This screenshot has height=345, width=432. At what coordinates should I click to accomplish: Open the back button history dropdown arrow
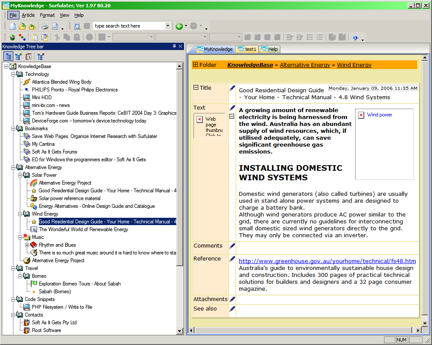[186, 26]
